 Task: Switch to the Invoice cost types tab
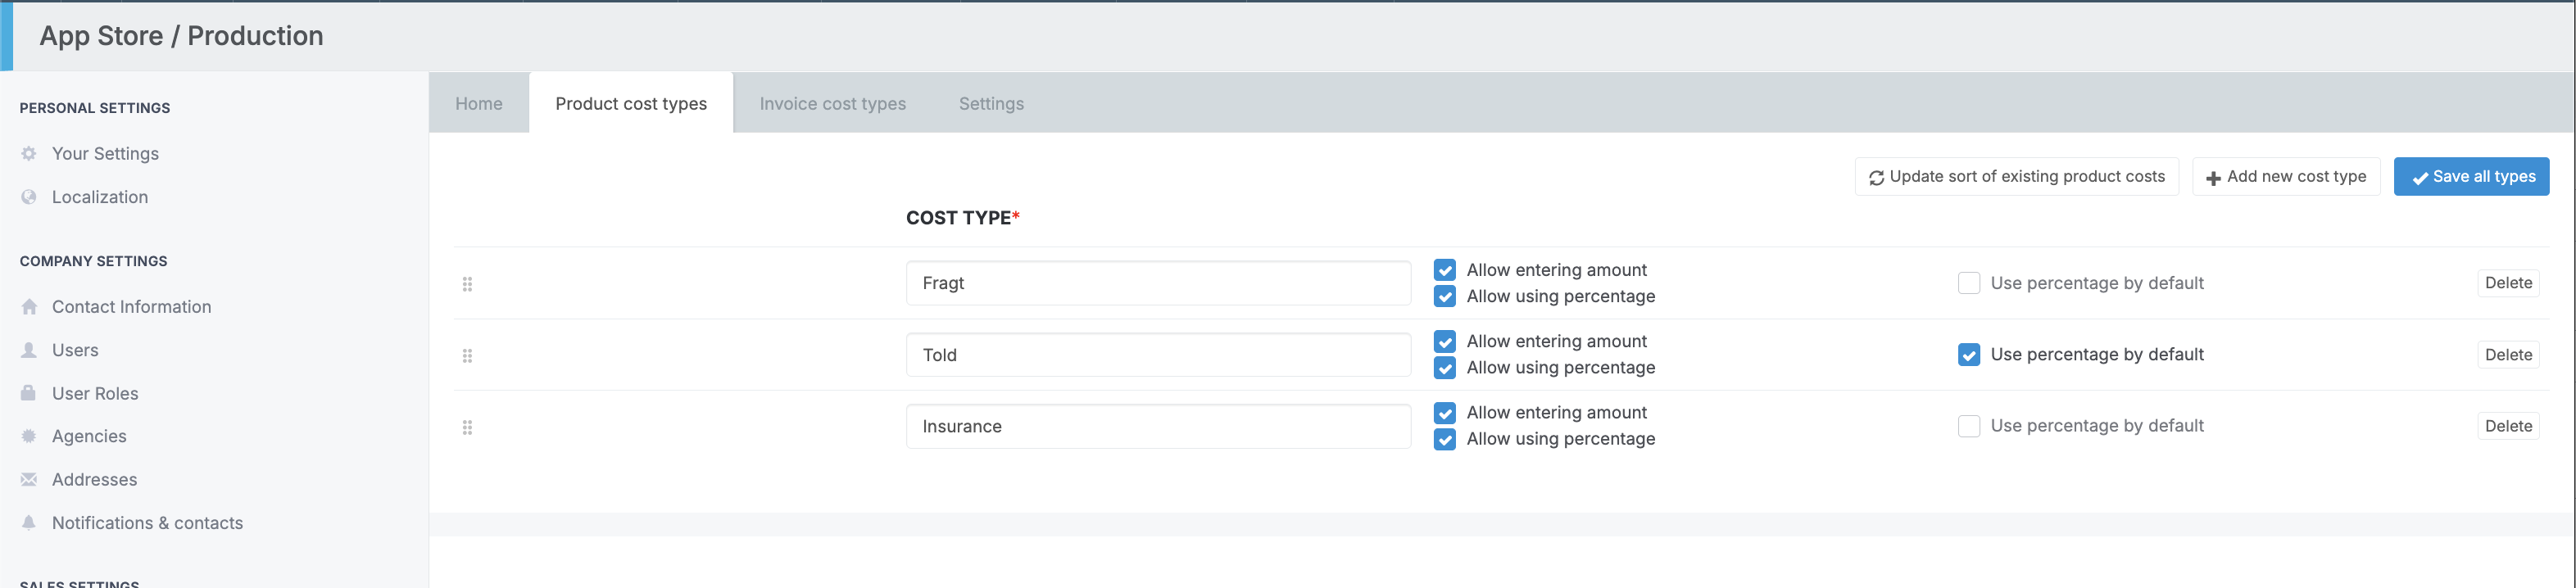[832, 104]
